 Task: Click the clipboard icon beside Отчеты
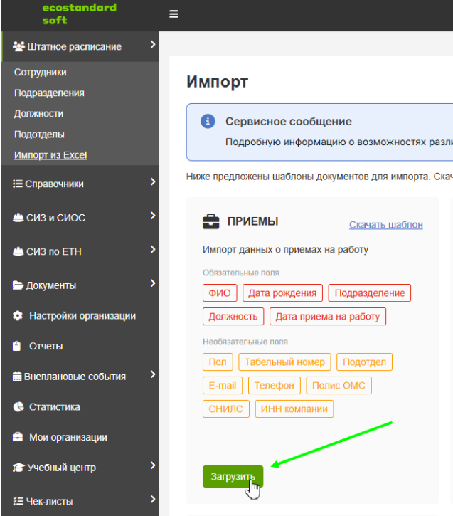tap(16, 346)
